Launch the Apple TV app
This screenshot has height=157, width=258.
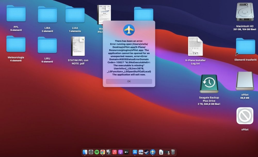tap(126, 152)
